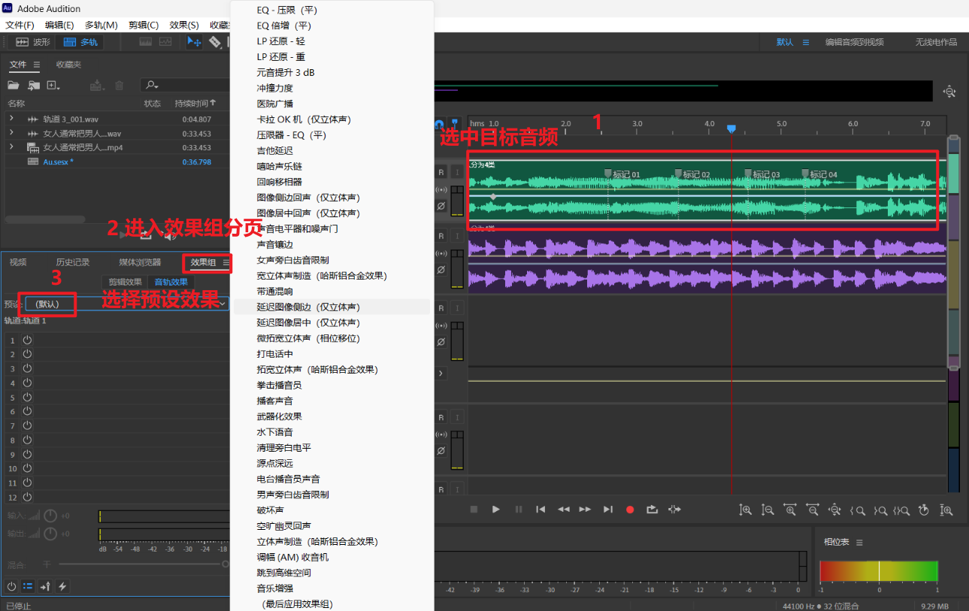The width and height of the screenshot is (969, 611).
Task: Select the 音轨效果 button
Action: [x=171, y=282]
